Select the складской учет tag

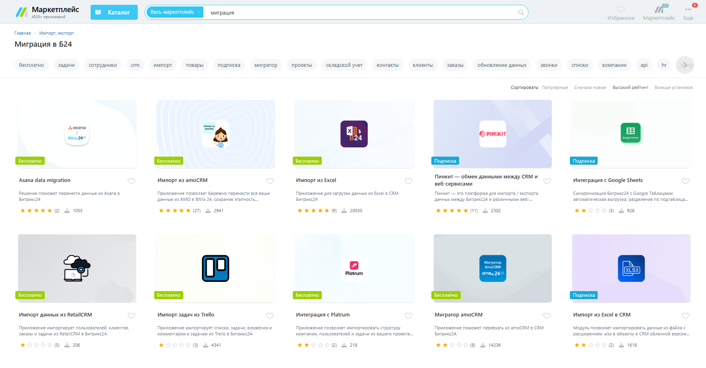[x=344, y=65]
